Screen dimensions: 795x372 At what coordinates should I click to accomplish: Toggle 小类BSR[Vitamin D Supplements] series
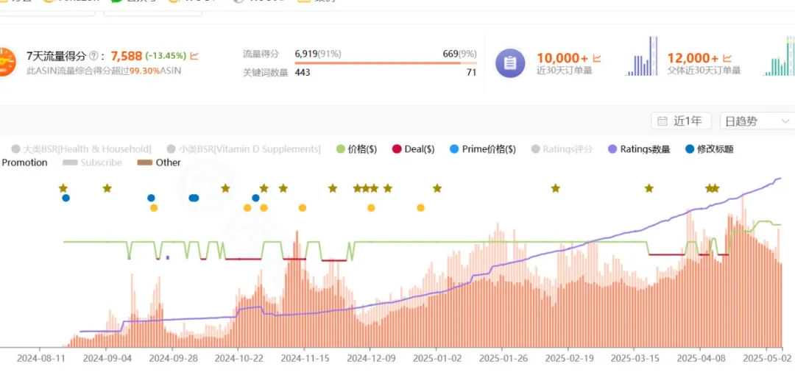pos(244,149)
